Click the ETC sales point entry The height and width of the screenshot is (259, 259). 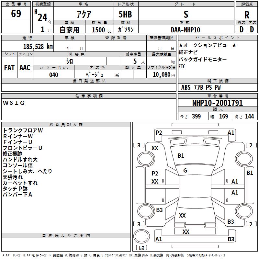coord(182,66)
